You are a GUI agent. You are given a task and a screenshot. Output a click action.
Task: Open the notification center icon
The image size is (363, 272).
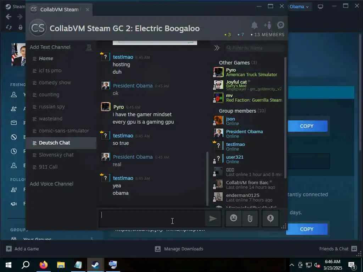[x=352, y=265]
